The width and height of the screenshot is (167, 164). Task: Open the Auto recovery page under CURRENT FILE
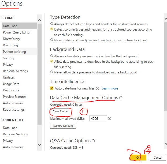[x=19, y=147]
